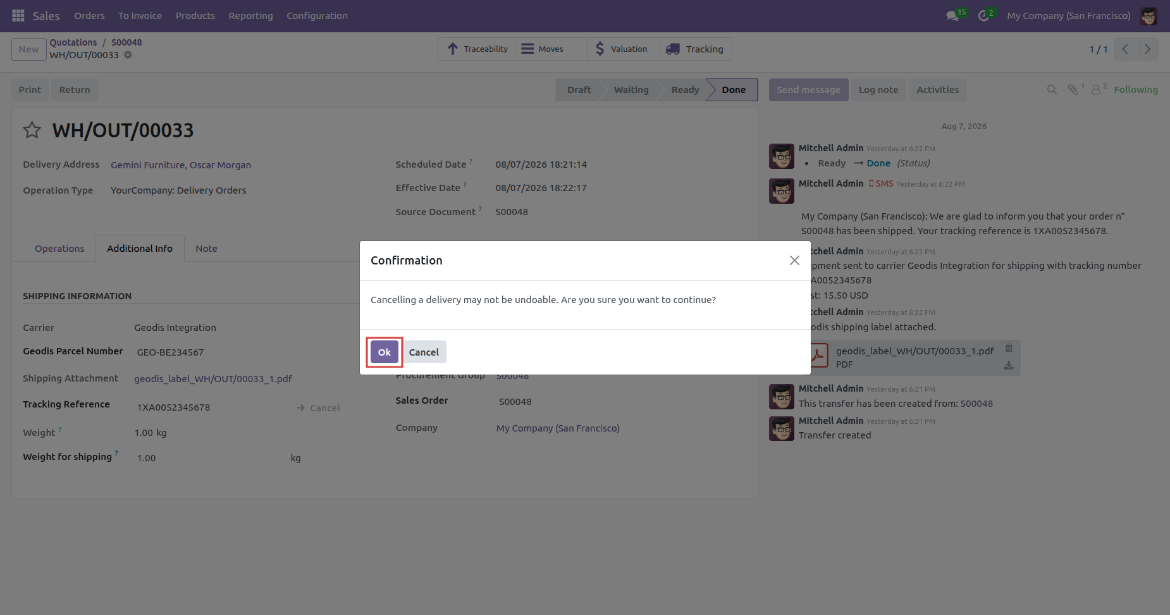Mark WH/OUT/00033 as favorite with star
The image size is (1170, 615).
32,130
